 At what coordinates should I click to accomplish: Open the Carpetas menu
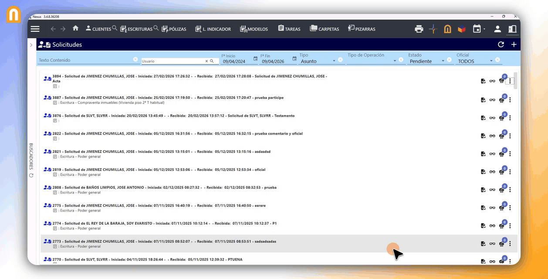click(x=324, y=29)
